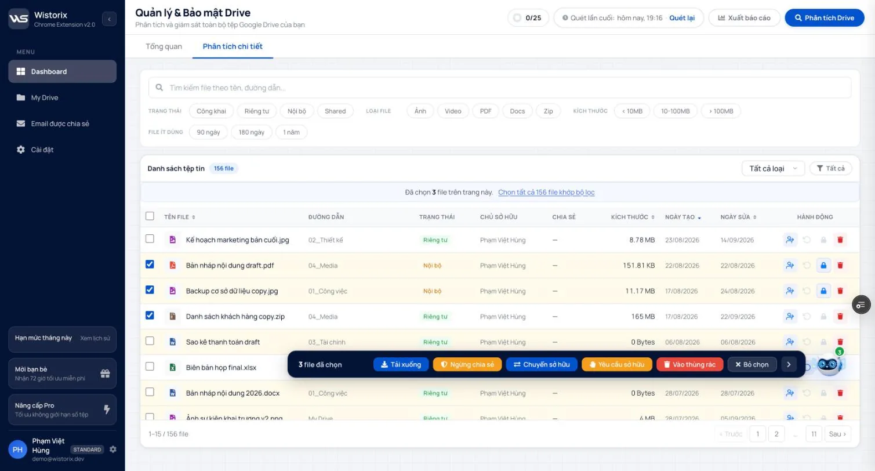Open My Drive in the sidebar menu
Viewport: 875px width, 471px height.
[x=62, y=97]
